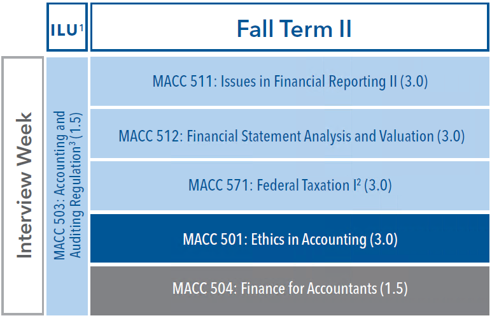Click MACC 571 Federal Taxation I course
Screen dimensions: 492x318
[290, 185]
